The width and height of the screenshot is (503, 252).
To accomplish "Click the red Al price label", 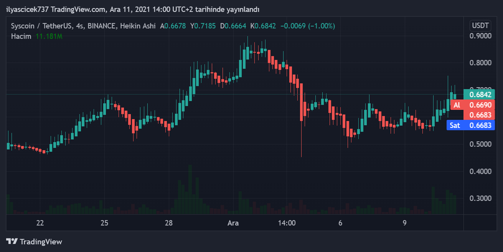I will [456, 105].
